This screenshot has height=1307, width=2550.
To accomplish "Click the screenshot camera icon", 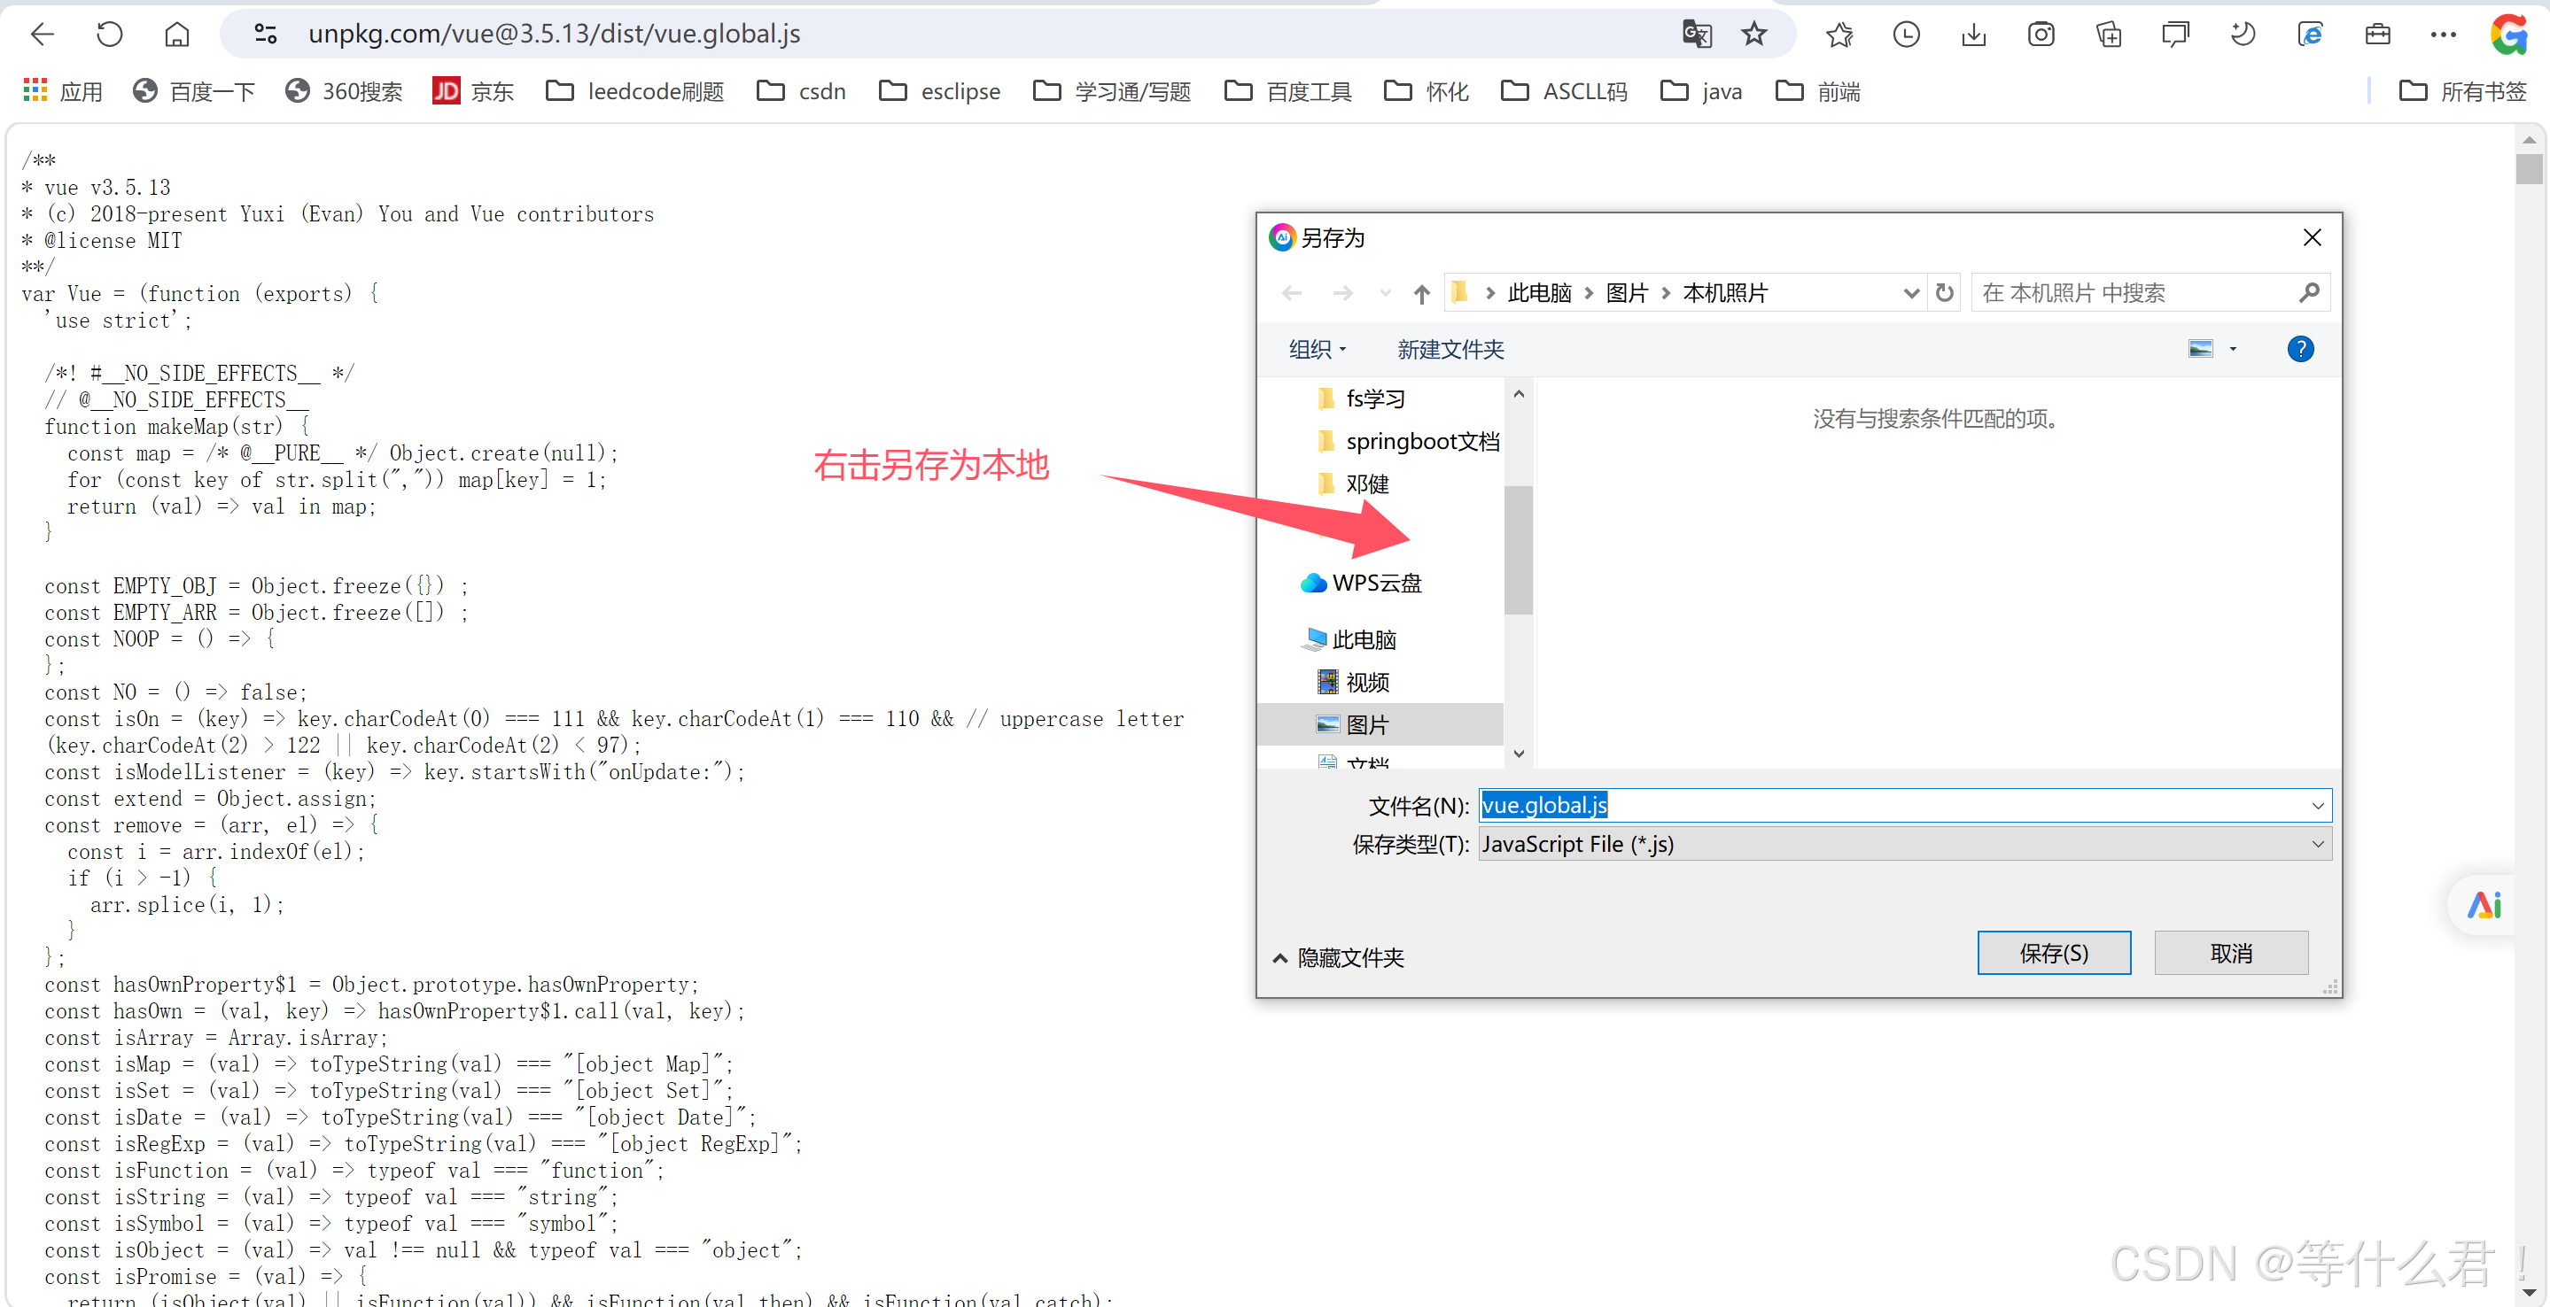I will tap(2041, 35).
